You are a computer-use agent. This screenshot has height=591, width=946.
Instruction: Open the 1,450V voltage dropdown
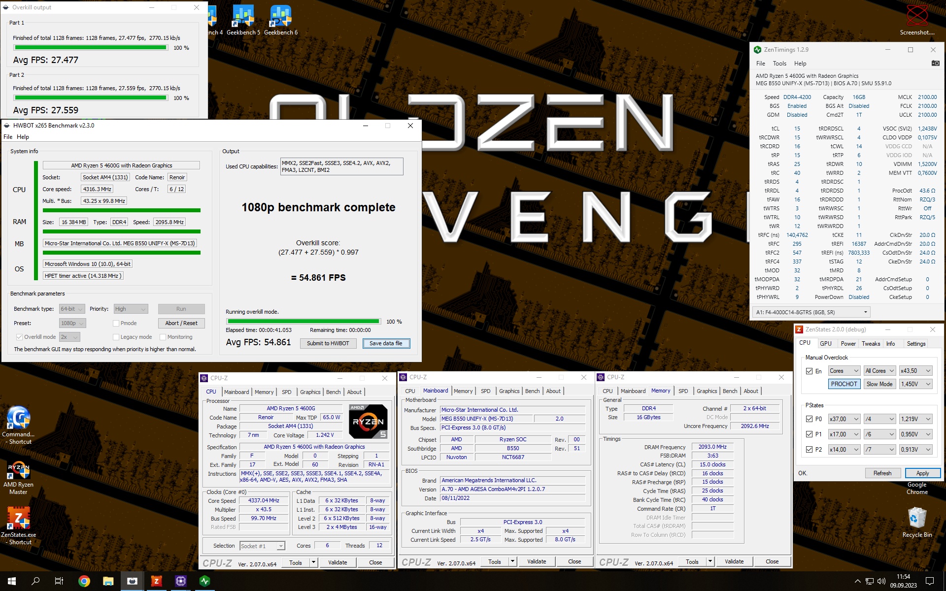click(x=916, y=384)
